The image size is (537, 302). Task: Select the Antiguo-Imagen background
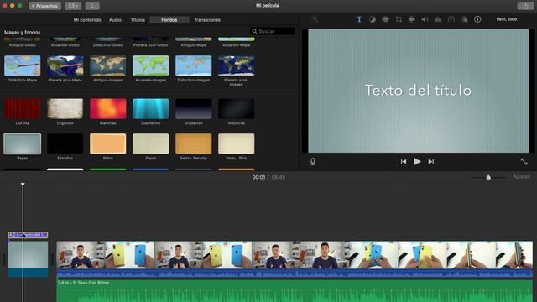tap(108, 65)
